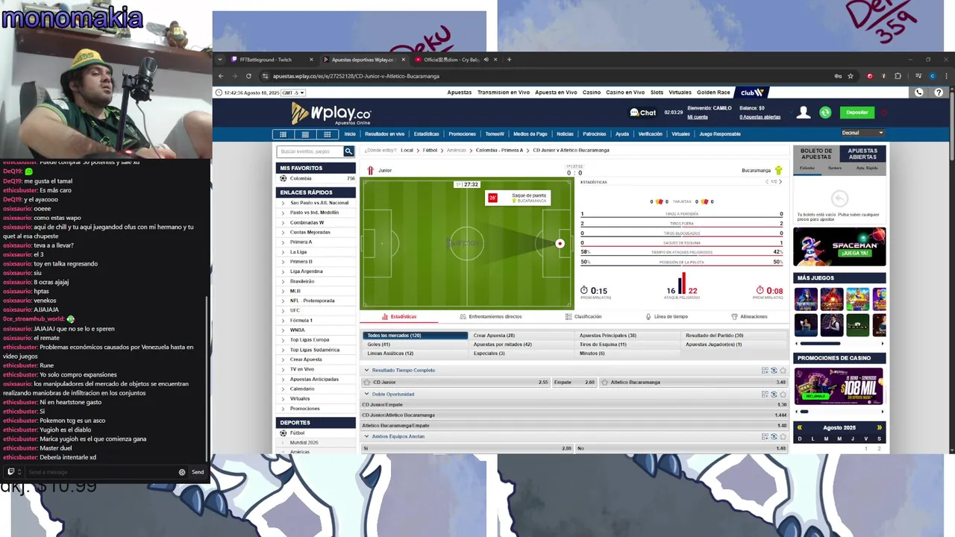
Task: Open the Wplay Chat icon
Action: (x=642, y=113)
